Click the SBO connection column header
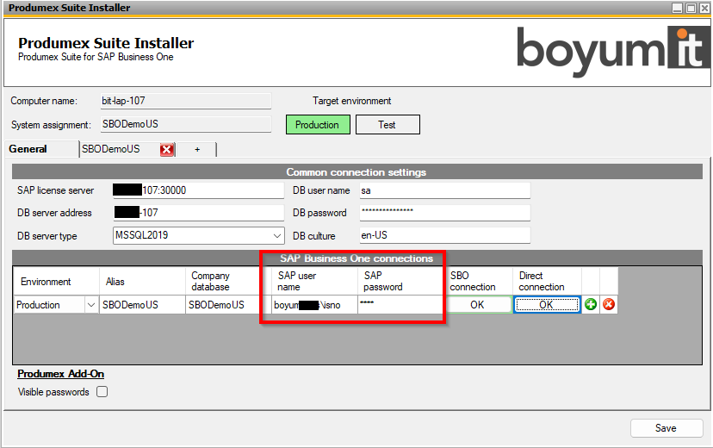Viewport: 713px width, 448px height. (479, 282)
